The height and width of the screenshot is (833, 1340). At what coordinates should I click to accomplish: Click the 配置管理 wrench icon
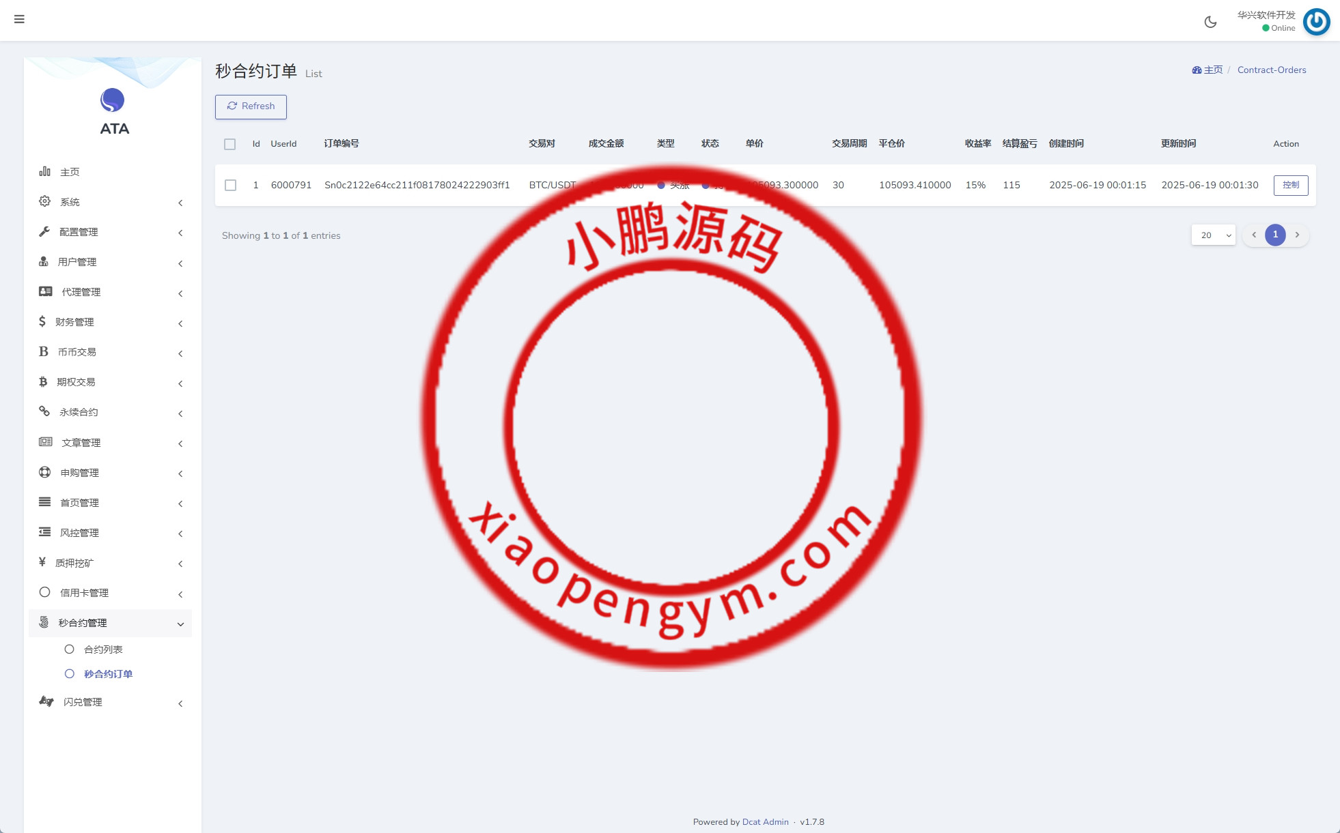coord(44,231)
